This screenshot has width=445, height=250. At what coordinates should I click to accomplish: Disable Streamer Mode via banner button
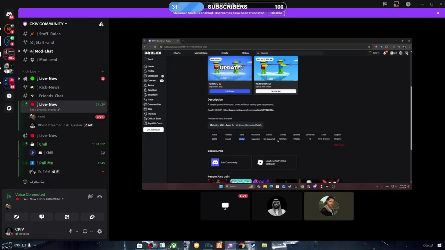pyautogui.click(x=276, y=13)
